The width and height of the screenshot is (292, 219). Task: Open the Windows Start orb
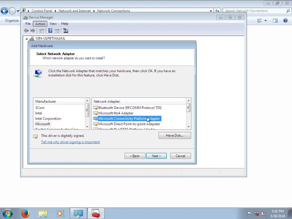coord(8,213)
